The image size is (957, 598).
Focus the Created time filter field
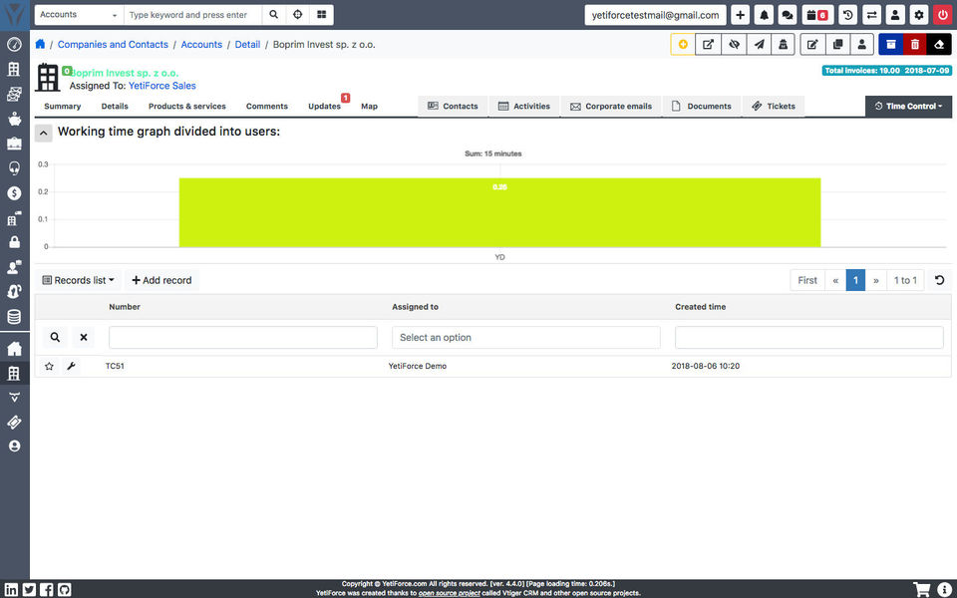tap(808, 338)
